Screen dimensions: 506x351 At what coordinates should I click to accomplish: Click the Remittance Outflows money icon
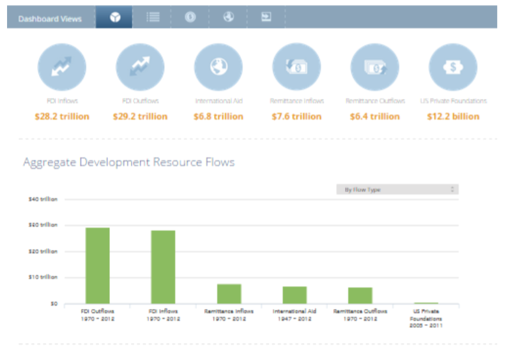(374, 67)
